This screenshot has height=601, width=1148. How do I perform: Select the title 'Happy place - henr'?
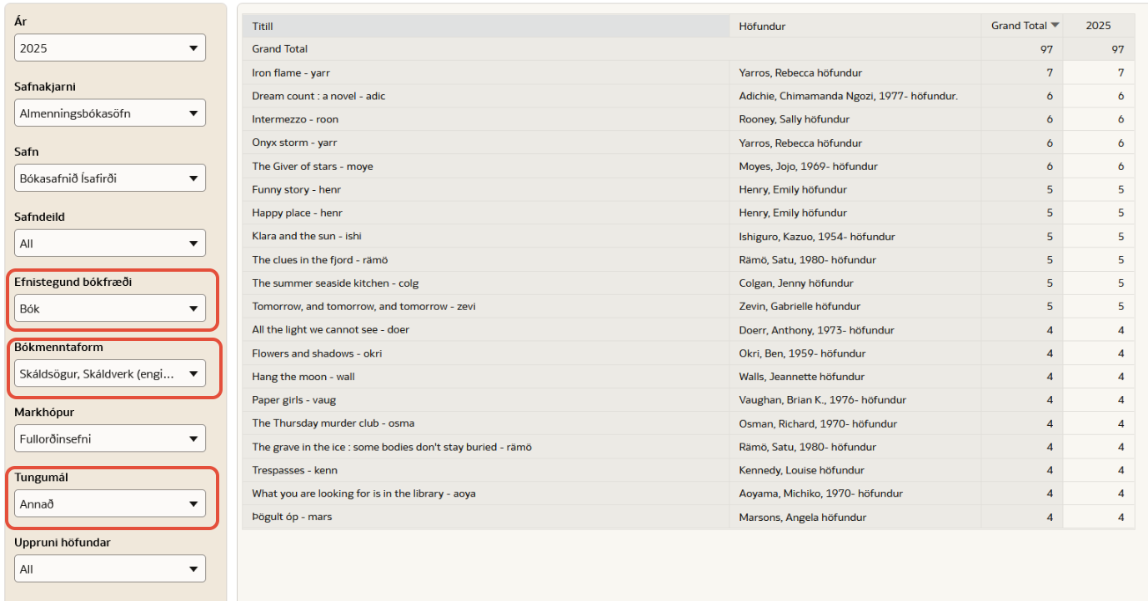(x=297, y=213)
